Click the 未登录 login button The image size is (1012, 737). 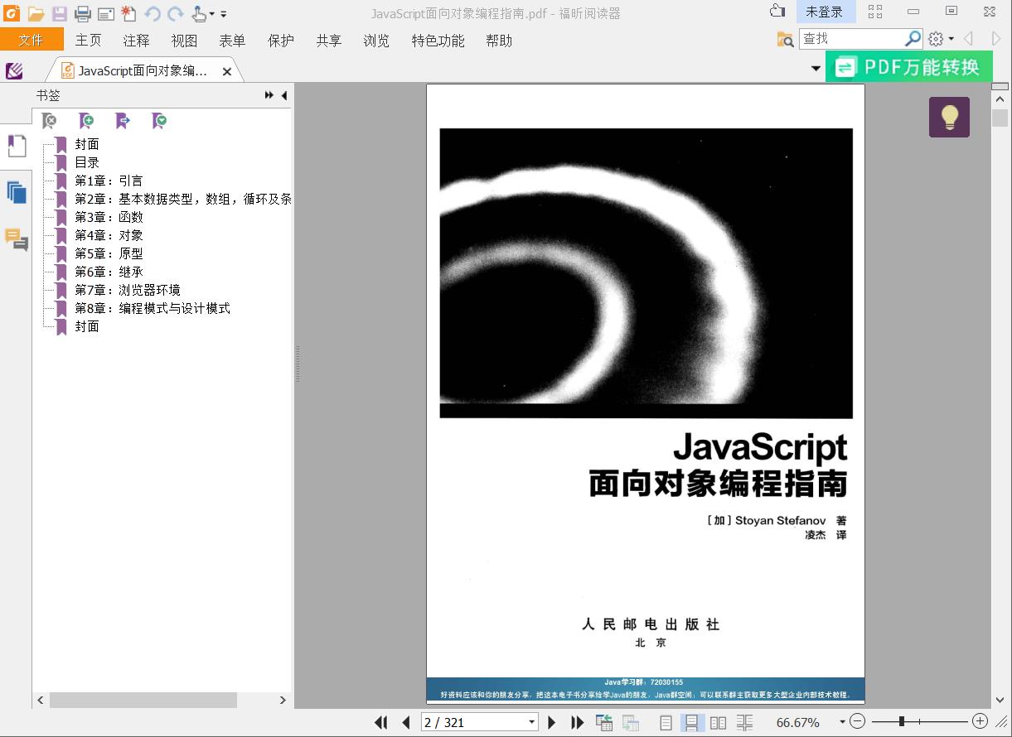click(x=825, y=12)
